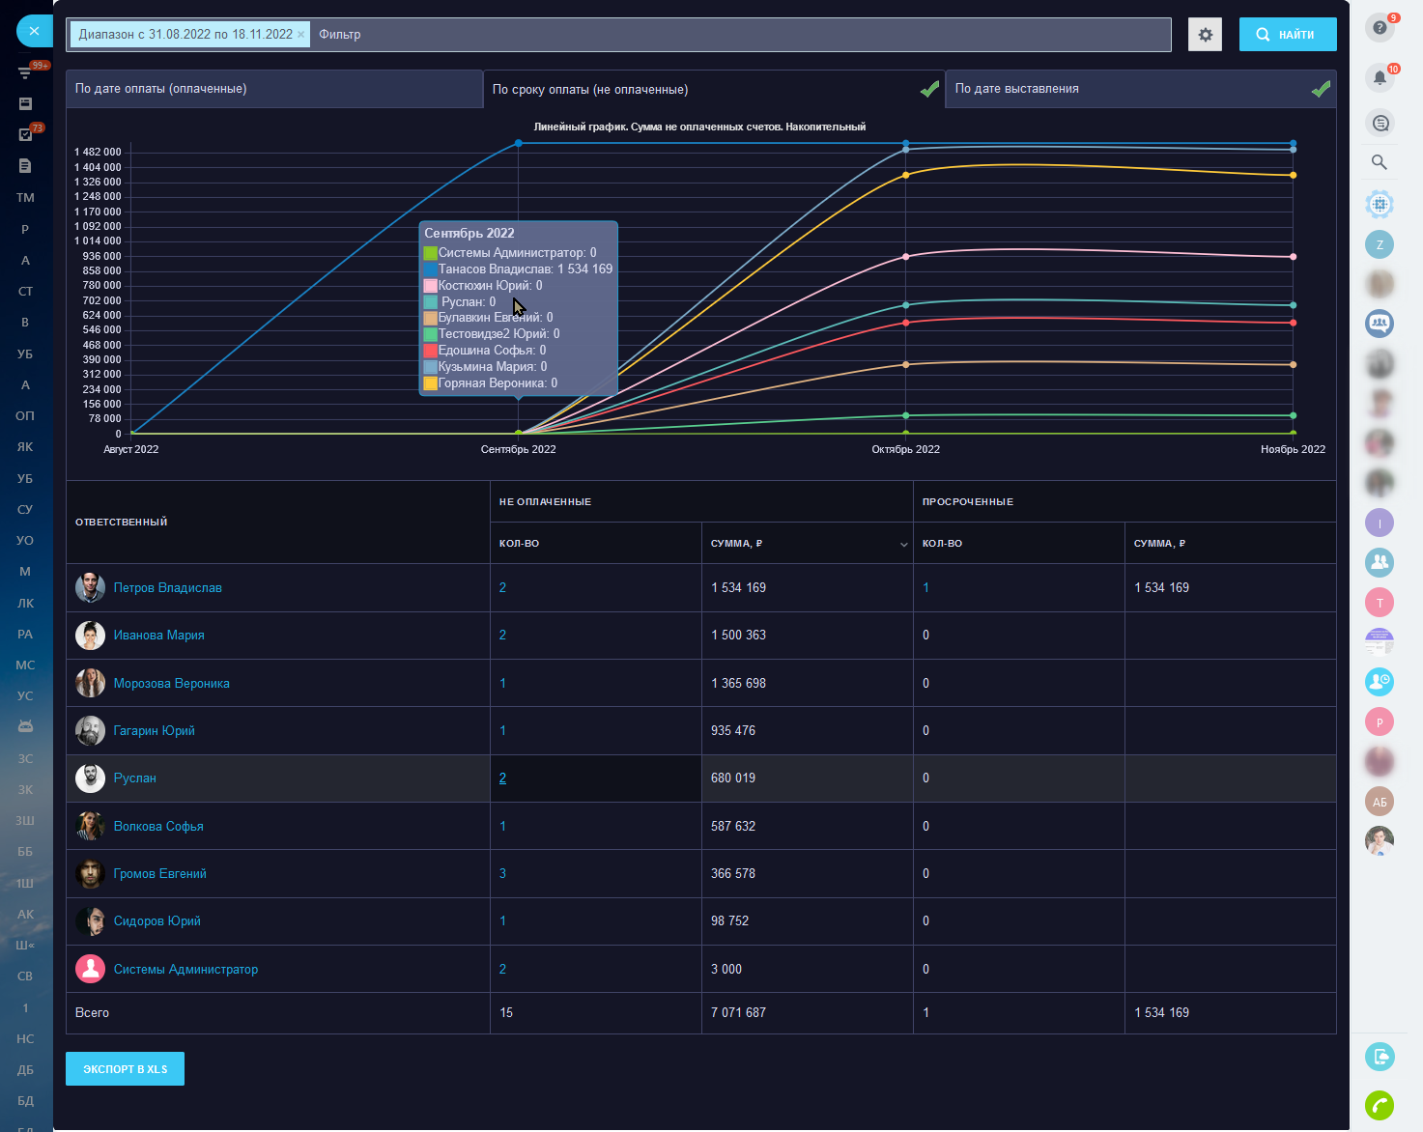Remove the date range filter chip
1423x1132 pixels.
click(x=300, y=35)
